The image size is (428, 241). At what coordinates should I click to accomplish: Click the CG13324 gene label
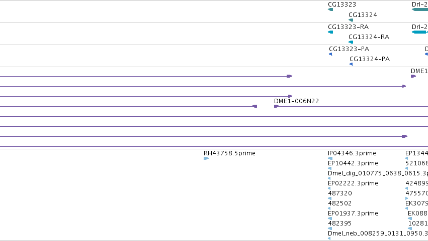[363, 15]
